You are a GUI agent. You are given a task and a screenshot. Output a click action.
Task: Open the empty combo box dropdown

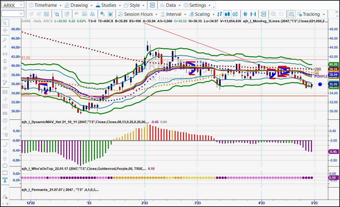coord(21,14)
